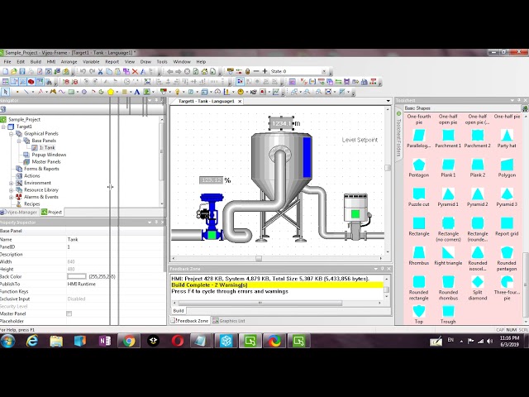
Task: Select the Feedback Zone tab
Action: 189,321
